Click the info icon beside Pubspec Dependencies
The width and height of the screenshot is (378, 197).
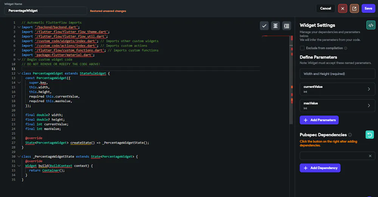pyautogui.click(x=350, y=135)
